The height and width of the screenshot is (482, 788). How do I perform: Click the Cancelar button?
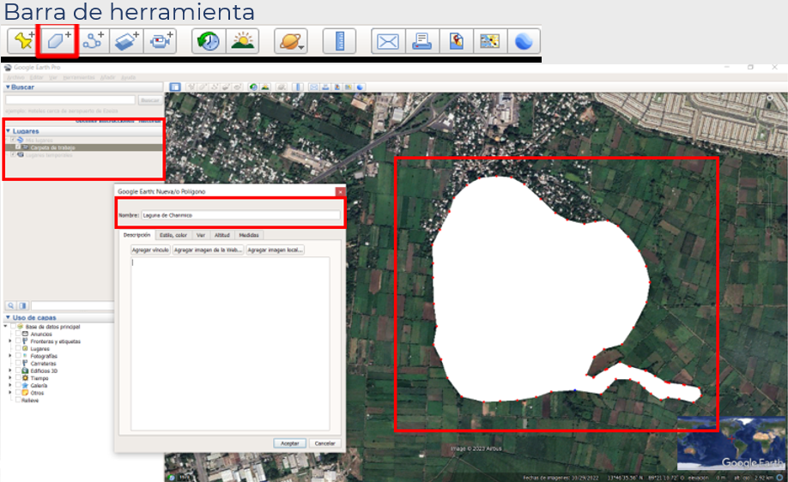click(x=324, y=443)
